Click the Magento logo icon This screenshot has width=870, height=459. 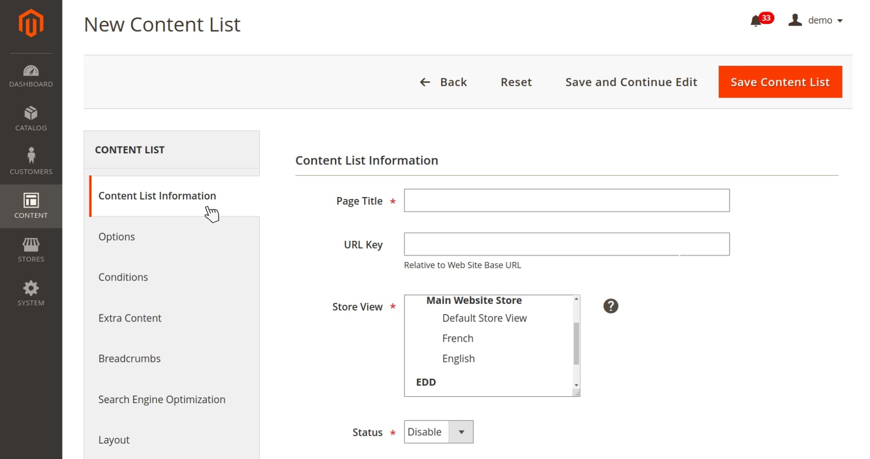tap(31, 23)
